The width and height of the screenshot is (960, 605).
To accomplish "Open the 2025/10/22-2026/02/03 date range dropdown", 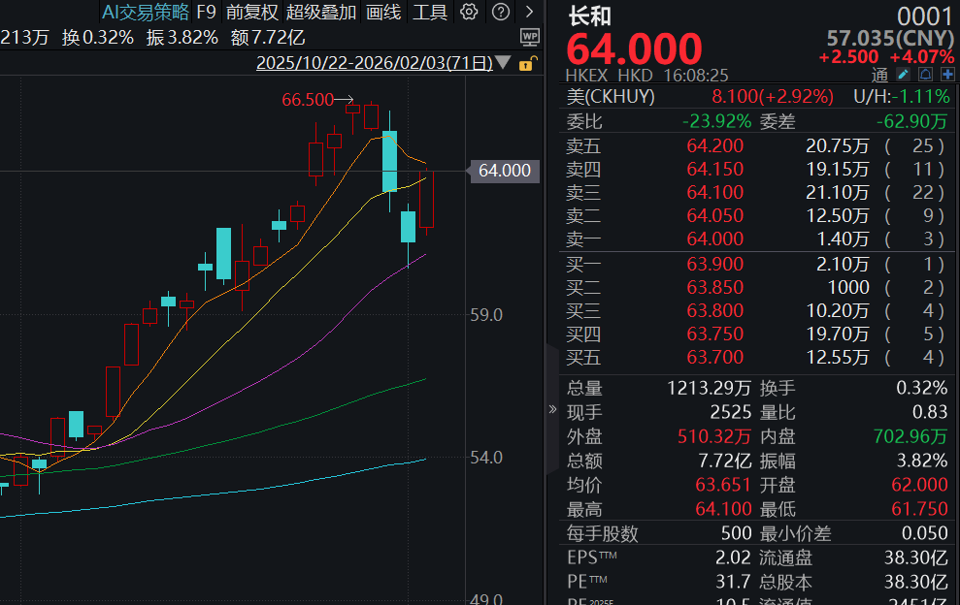I will (374, 61).
